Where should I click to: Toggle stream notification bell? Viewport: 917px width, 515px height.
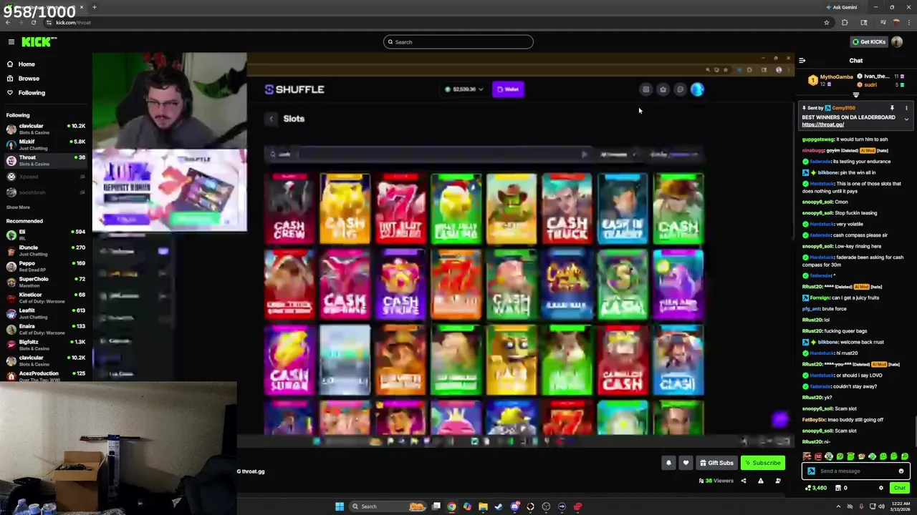[x=668, y=463]
